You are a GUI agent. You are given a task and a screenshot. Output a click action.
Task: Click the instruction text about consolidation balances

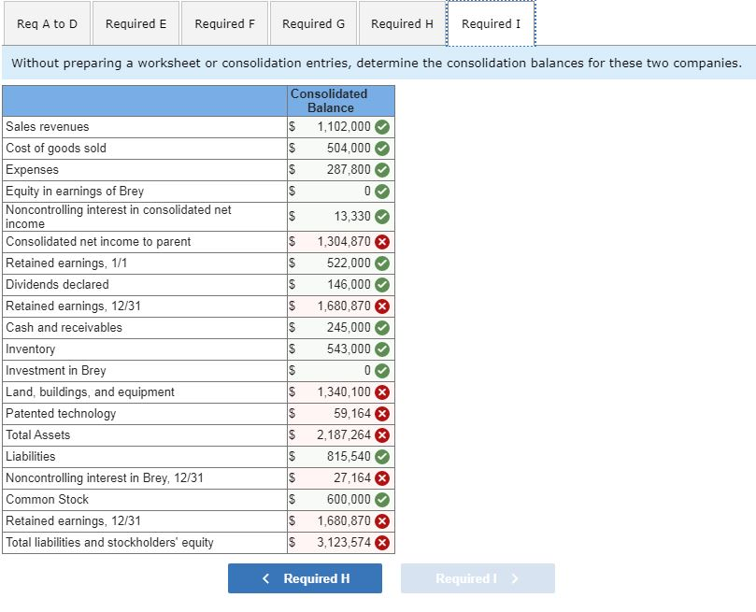coord(376,64)
